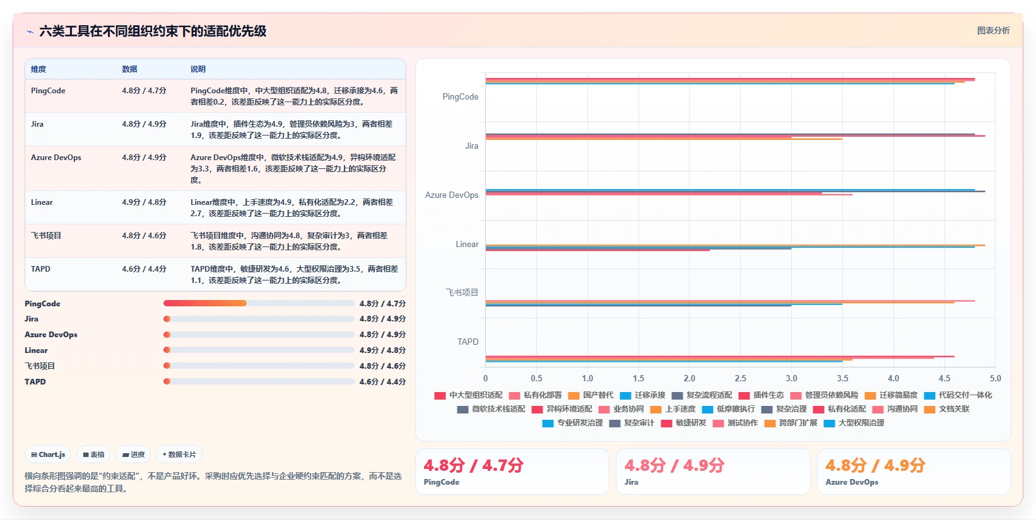The width and height of the screenshot is (1036, 520).
Task: Open the Jira 4.8分 / 4.9分 data card
Action: coord(713,471)
